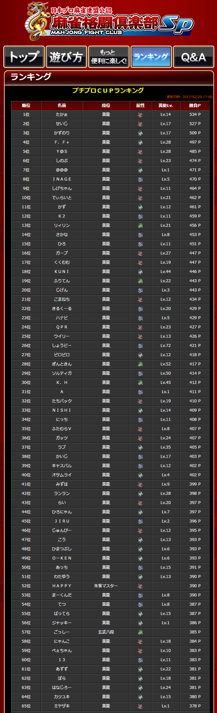This screenshot has height=713, width=217.
Task: Open the Q&A tab
Action: click(193, 57)
